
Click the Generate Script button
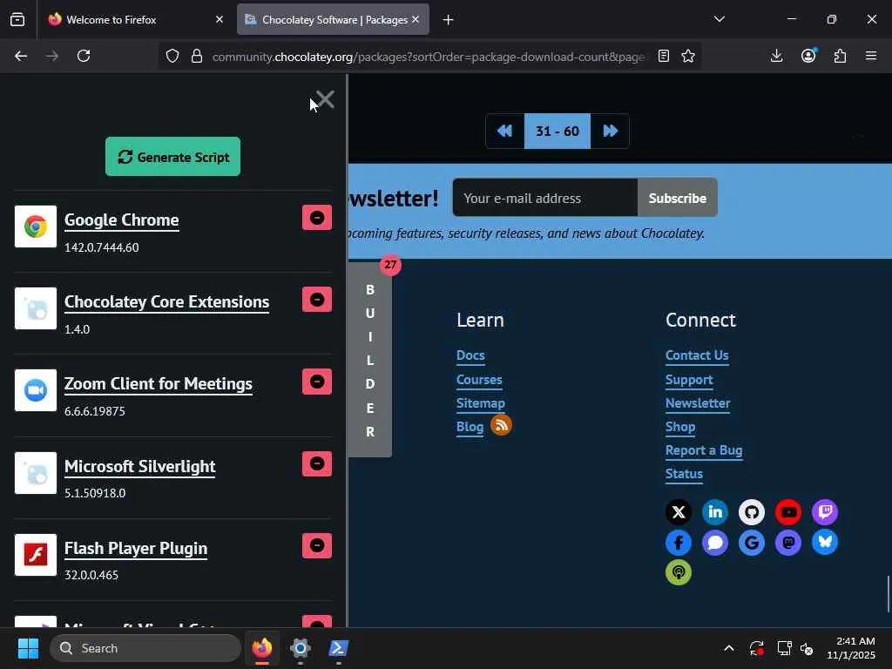172,157
